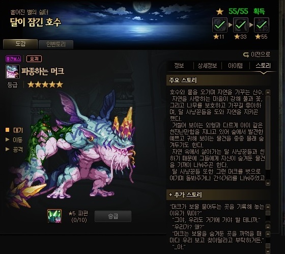Select the 공격 animation option

click(x=14, y=149)
